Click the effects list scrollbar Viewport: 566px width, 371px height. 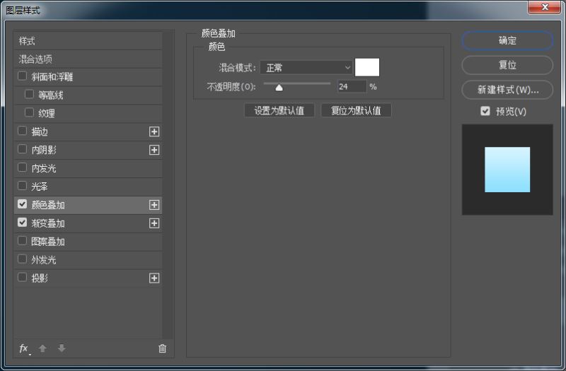tap(167, 184)
